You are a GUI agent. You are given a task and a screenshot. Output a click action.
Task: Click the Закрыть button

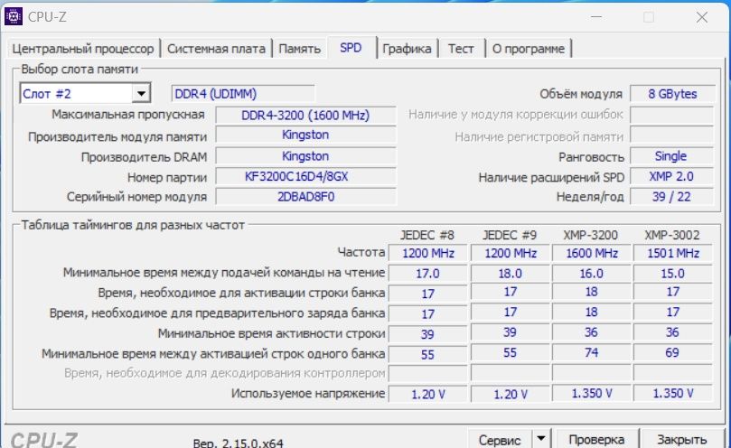coord(681,439)
